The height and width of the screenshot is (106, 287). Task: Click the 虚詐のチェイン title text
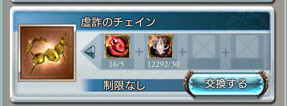[x=118, y=22]
